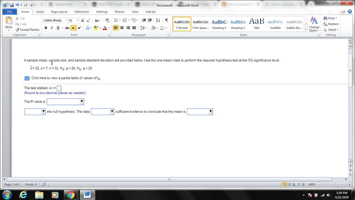Click the table icon beside 'Click here to view'
This screenshot has width=355, height=200.
click(27, 78)
